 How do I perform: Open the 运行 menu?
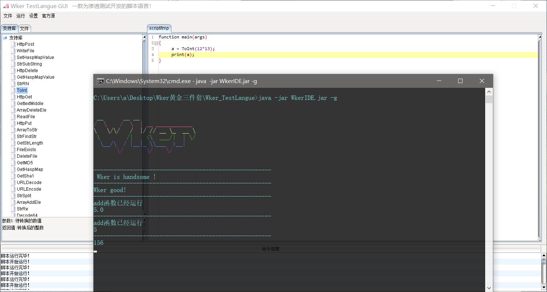click(20, 16)
